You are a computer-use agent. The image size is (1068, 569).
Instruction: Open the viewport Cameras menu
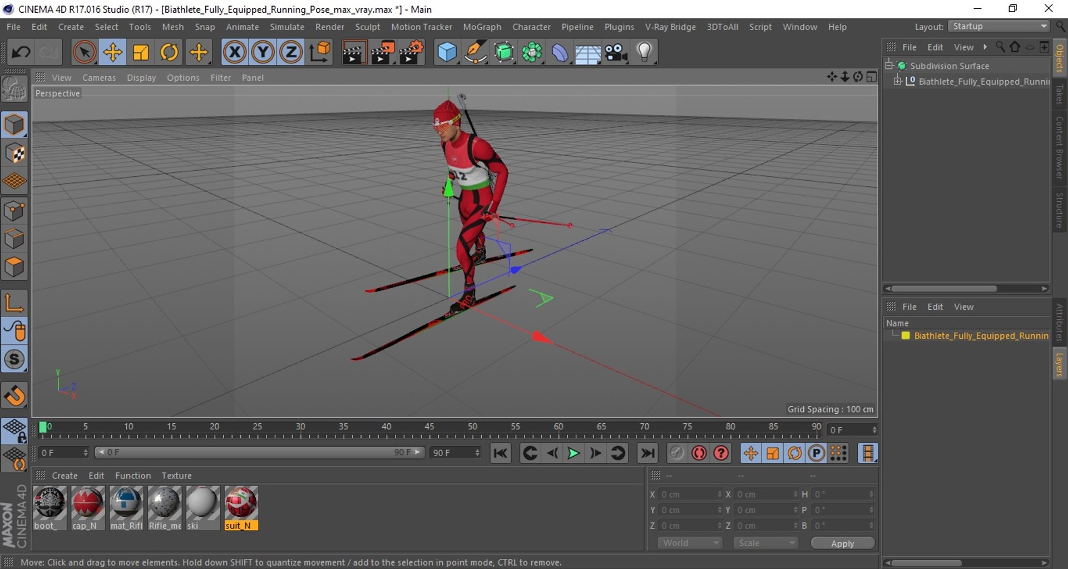99,78
